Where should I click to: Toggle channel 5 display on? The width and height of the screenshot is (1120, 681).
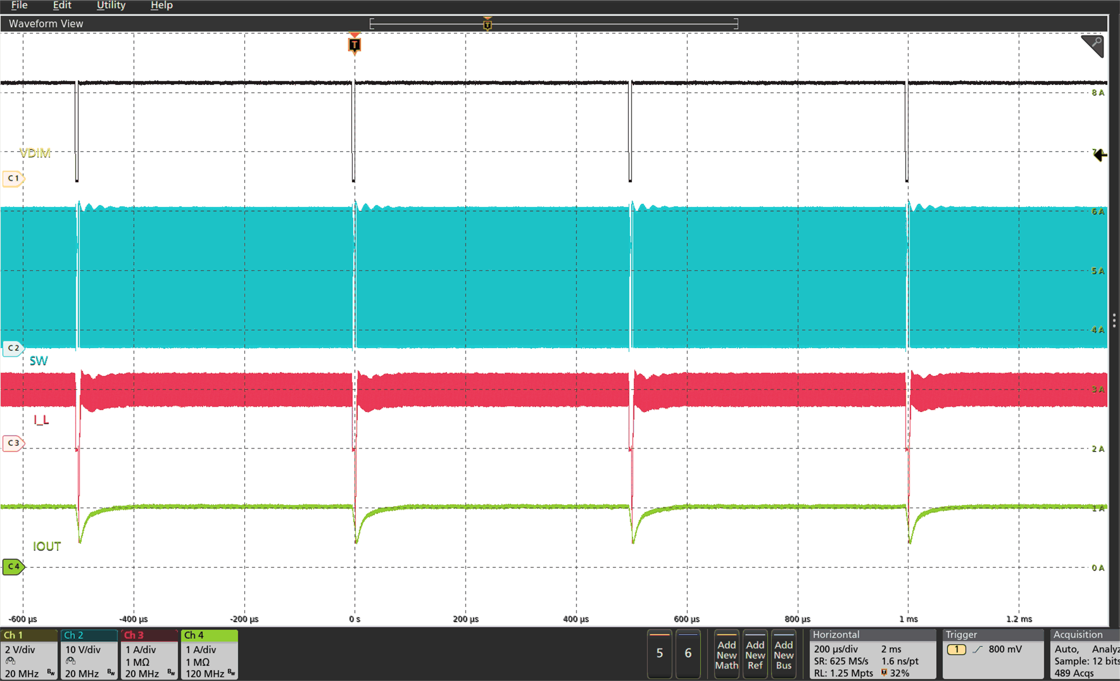pyautogui.click(x=659, y=654)
